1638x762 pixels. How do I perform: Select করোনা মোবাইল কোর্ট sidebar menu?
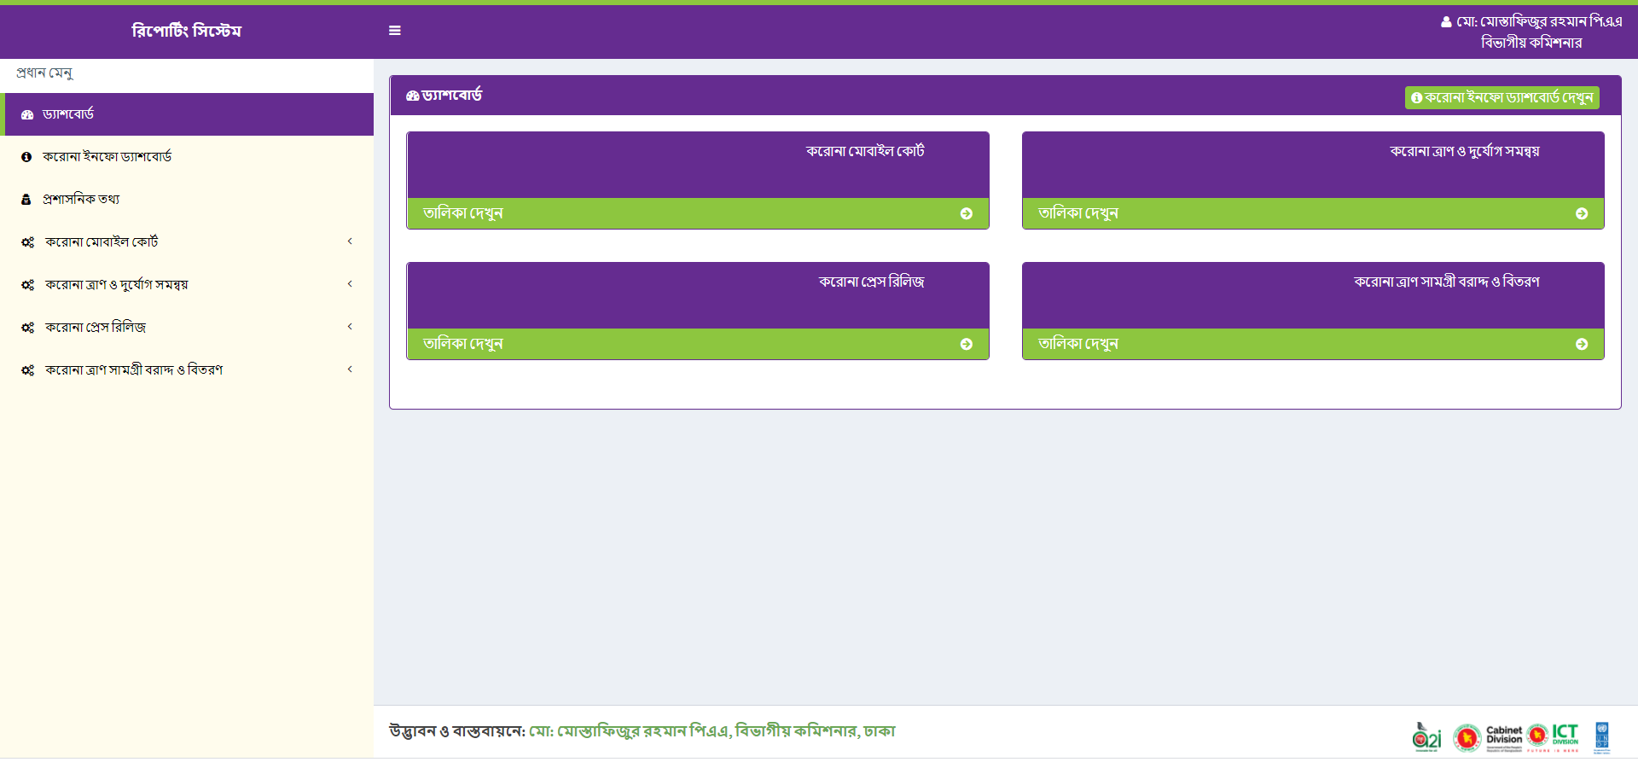click(x=187, y=242)
